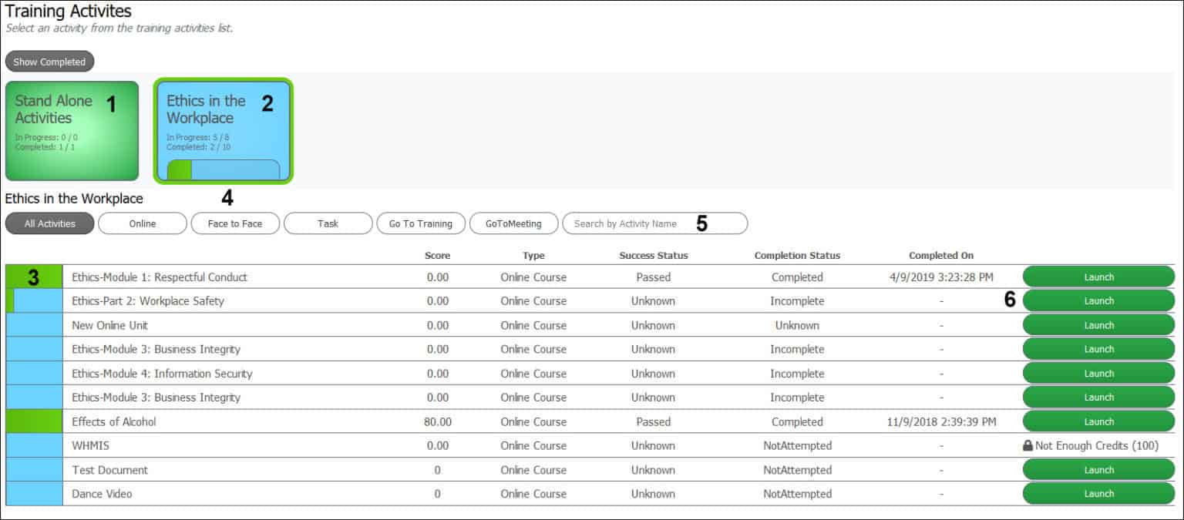Select the Ethics in the Workplace tile
Image resolution: width=1184 pixels, height=520 pixels.
tap(224, 129)
